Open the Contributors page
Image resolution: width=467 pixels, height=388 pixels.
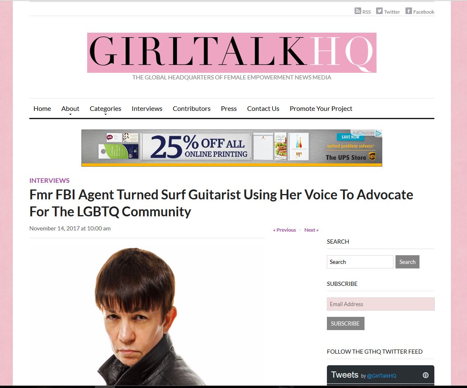pos(191,108)
